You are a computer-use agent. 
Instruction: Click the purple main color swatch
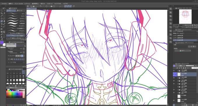click(x=2, y=42)
